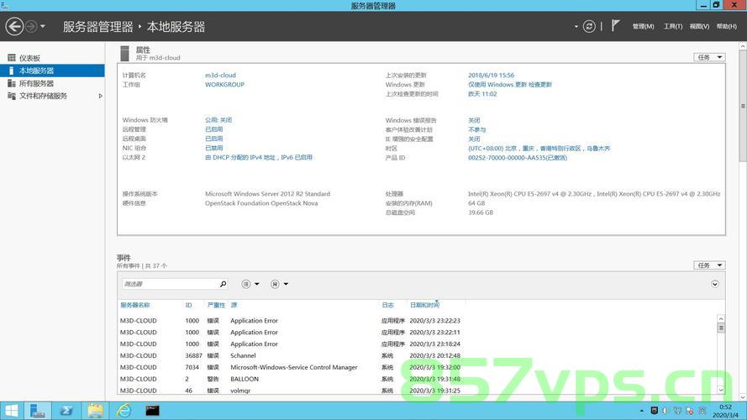Expand 文件和存储服务 arrow
The height and width of the screenshot is (420, 747).
100,96
